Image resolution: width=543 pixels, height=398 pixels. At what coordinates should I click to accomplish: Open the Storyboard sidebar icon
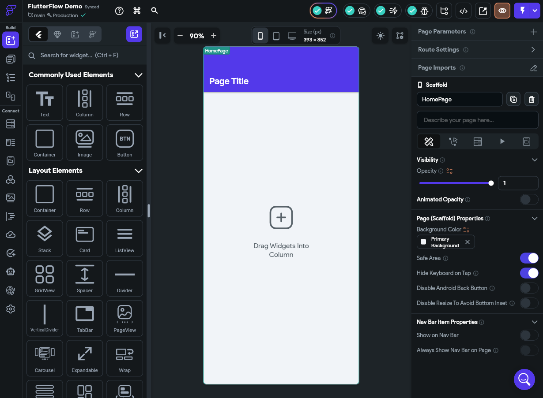pos(11,96)
